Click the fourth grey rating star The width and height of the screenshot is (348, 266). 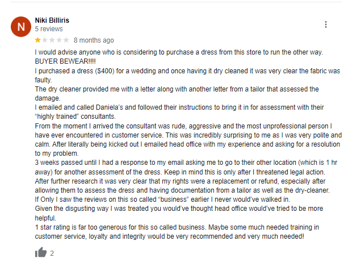[x=59, y=40]
